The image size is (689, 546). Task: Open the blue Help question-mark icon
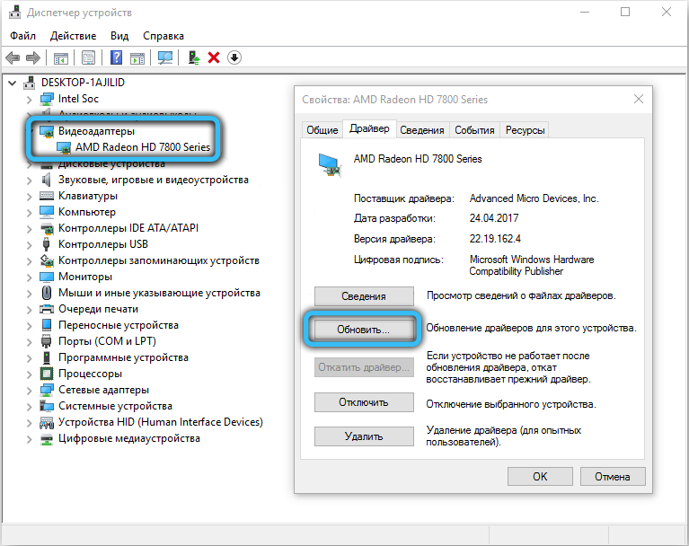[x=116, y=57]
